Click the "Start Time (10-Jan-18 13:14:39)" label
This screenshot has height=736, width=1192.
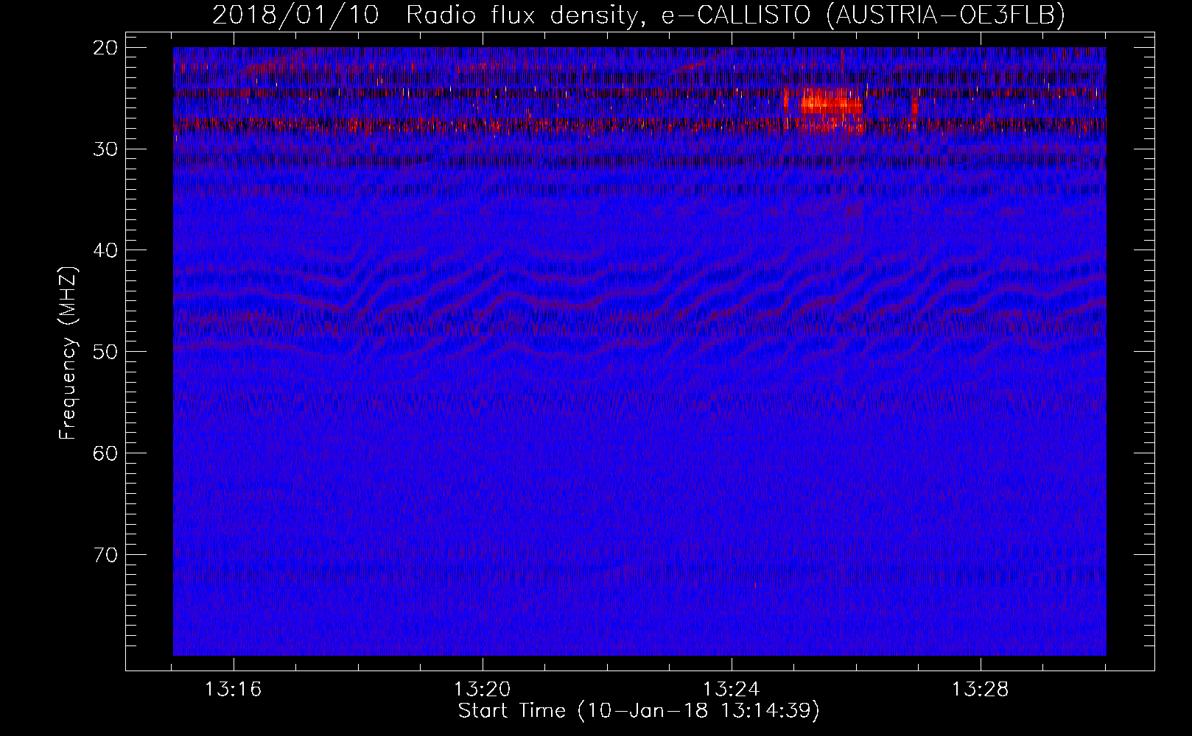[639, 711]
